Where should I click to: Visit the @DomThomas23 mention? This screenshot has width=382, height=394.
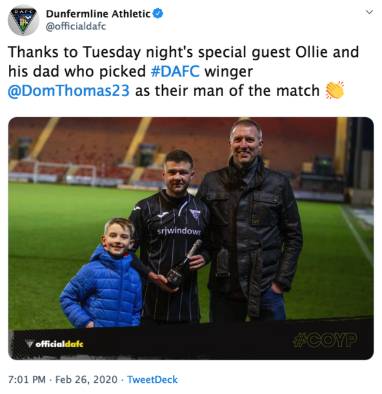point(72,92)
